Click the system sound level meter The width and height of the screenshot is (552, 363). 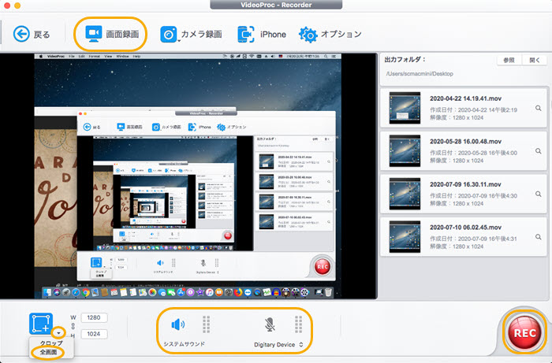[x=207, y=324]
